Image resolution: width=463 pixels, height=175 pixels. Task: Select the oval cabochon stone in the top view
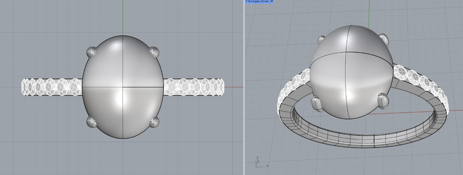tap(123, 87)
